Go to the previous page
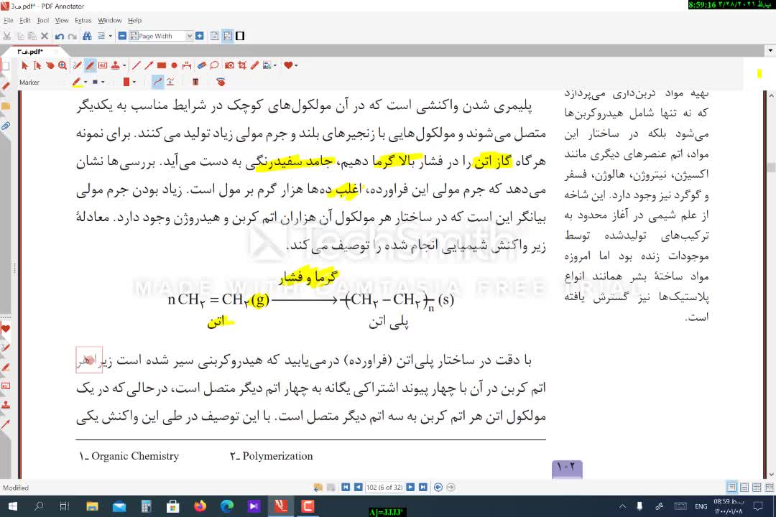776x517 pixels. point(358,488)
